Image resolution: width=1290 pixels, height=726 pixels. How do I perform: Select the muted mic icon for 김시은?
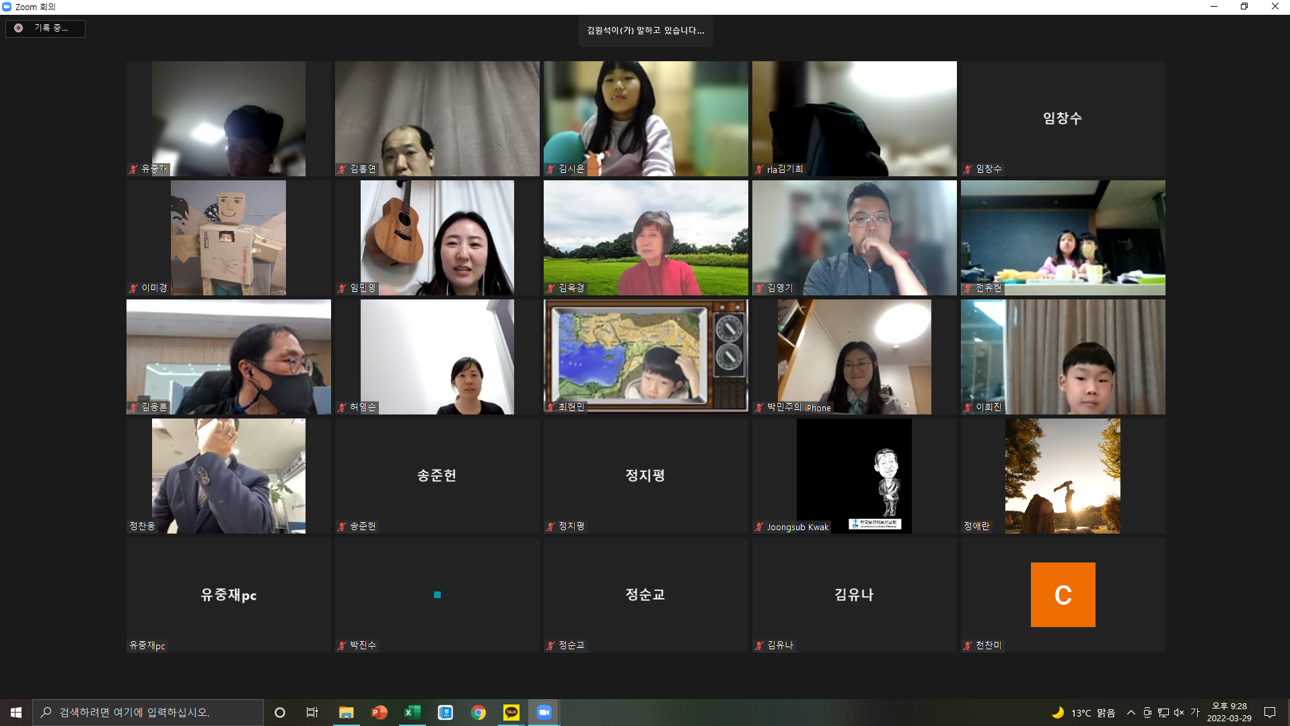click(550, 169)
